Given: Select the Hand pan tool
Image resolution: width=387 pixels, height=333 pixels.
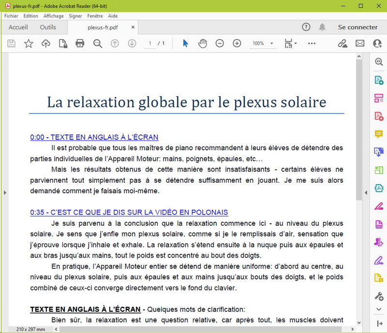Looking at the screenshot, I should click(x=202, y=43).
